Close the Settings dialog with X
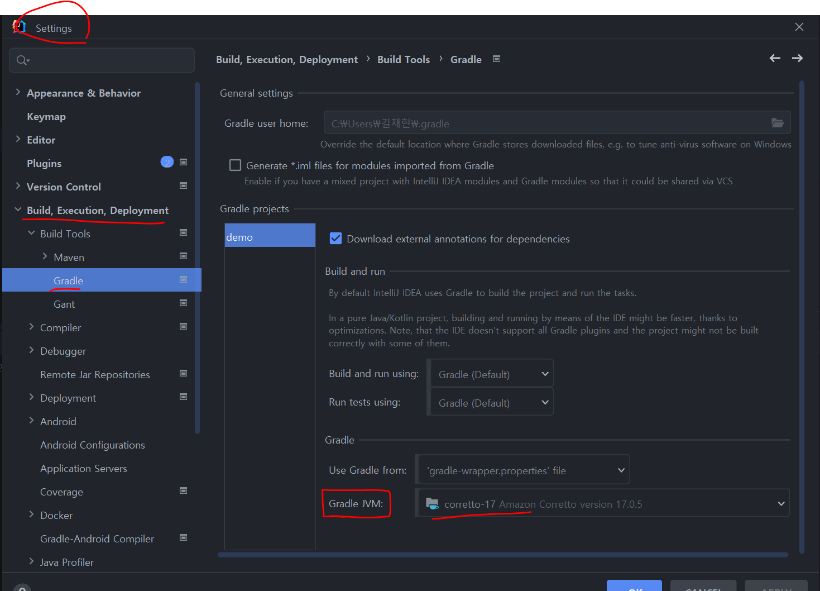Screen dimensions: 820x591 pyautogui.click(x=799, y=27)
